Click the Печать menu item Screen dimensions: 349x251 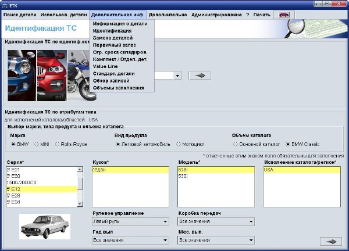[x=263, y=13]
